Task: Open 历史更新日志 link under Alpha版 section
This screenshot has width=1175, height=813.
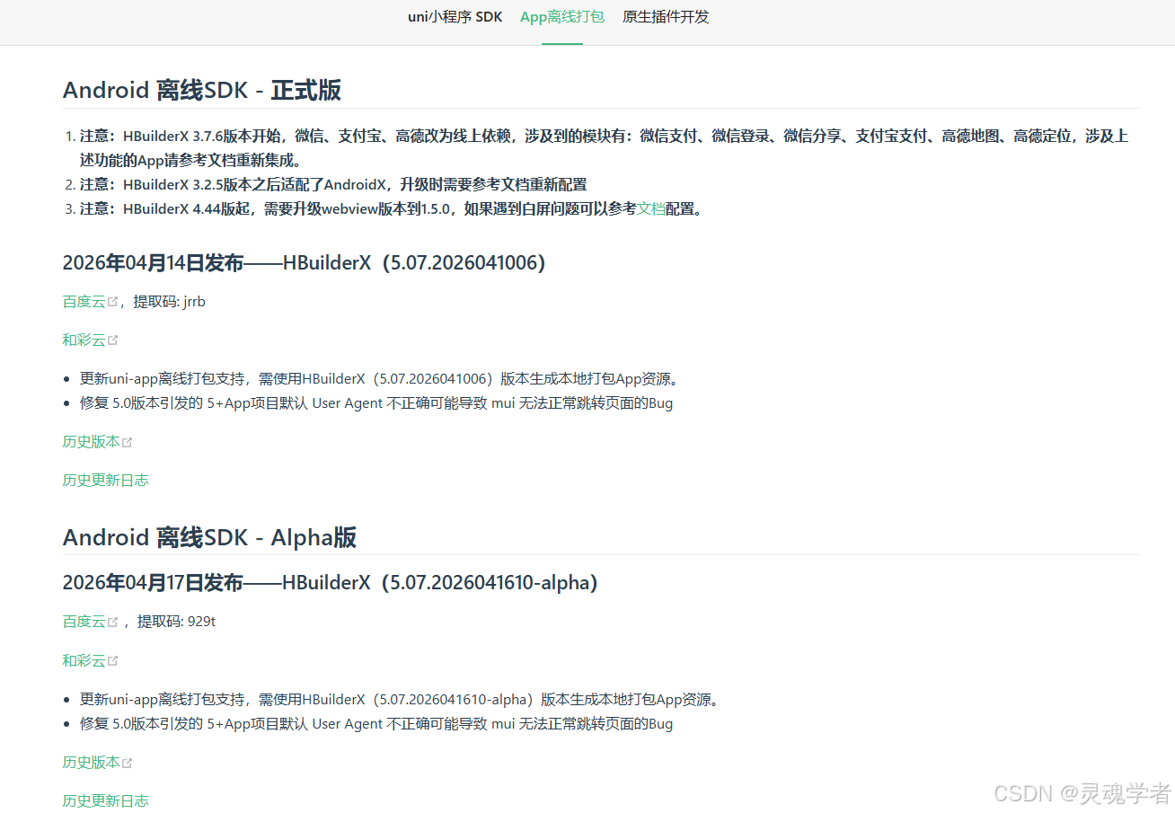Action: click(x=105, y=800)
